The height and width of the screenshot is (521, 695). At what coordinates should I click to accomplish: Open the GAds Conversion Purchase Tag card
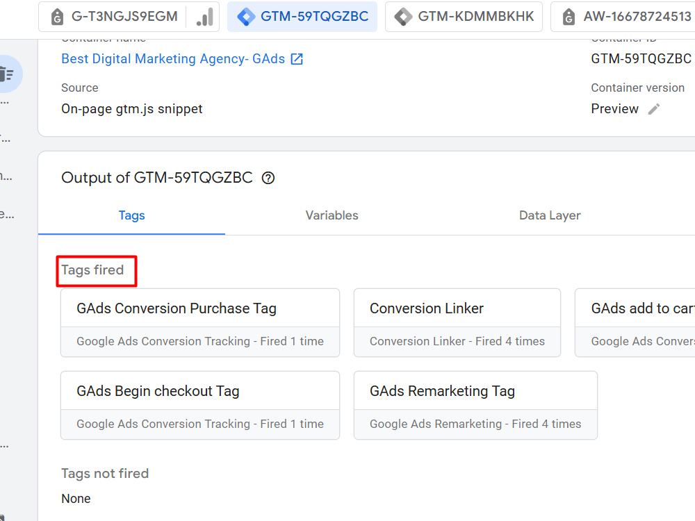pos(200,323)
